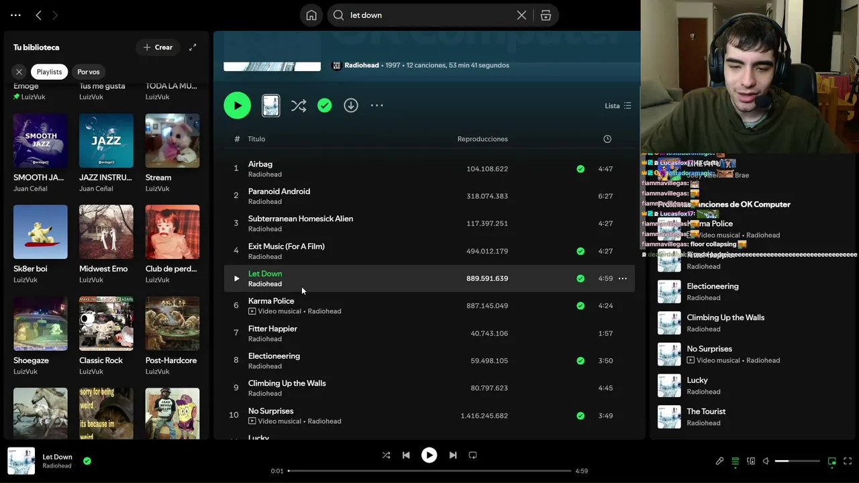This screenshot has width=859, height=483.
Task: Play the Let Down track row
Action: point(236,278)
